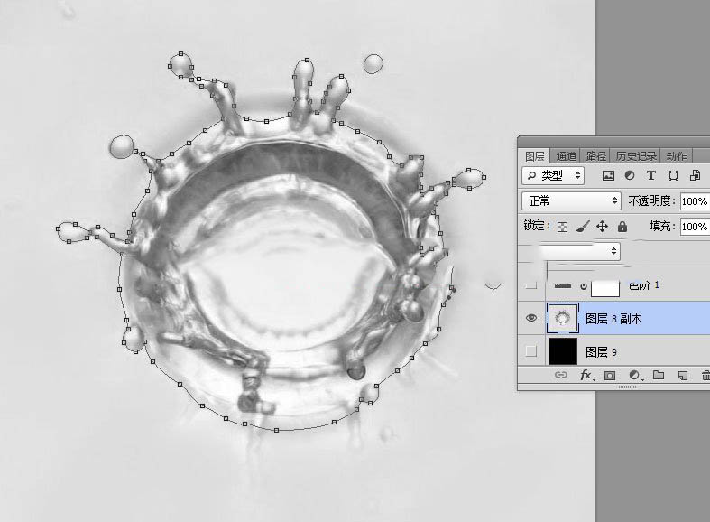Filter layers by pixel image icon
The height and width of the screenshot is (522, 710).
(x=608, y=176)
